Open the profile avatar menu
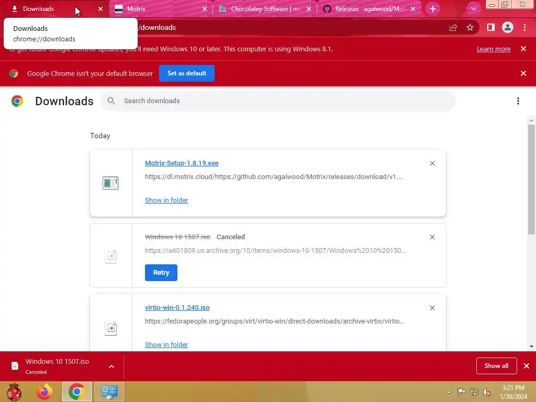This screenshot has width=536, height=402. (508, 28)
